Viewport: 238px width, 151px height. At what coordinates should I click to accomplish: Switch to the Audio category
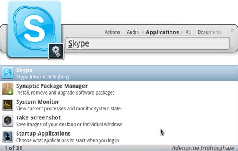coord(133,32)
